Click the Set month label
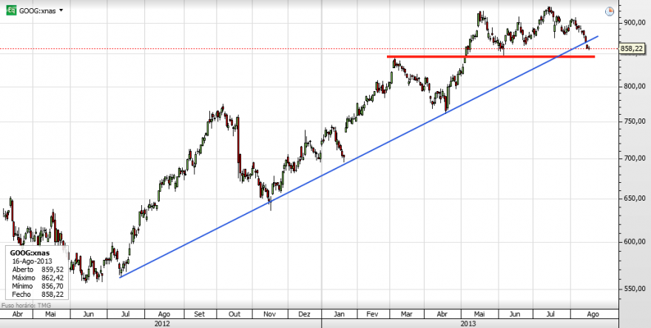This screenshot has height=328, width=651. tap(200, 314)
